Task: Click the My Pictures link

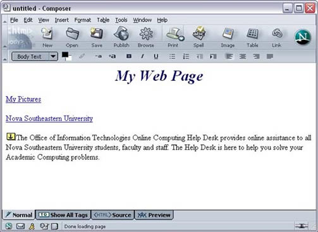Action: tap(23, 99)
